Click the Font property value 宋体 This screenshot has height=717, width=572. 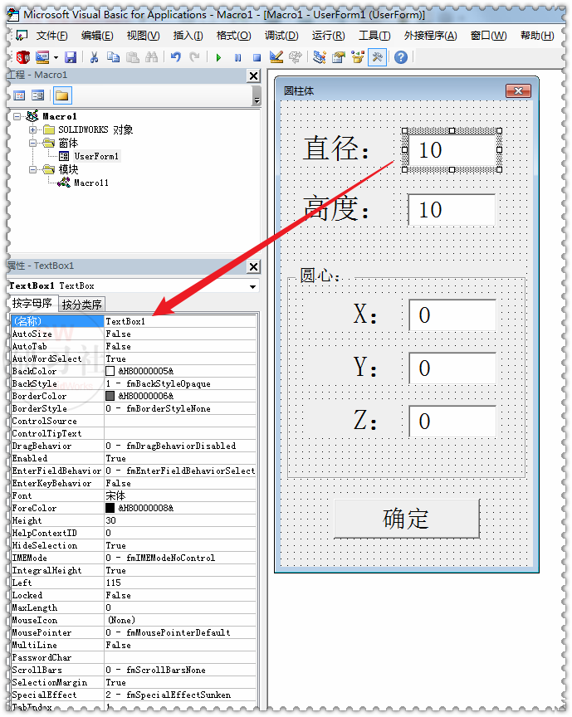click(180, 495)
